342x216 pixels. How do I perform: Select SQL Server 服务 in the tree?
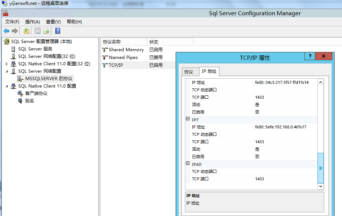pos(35,49)
